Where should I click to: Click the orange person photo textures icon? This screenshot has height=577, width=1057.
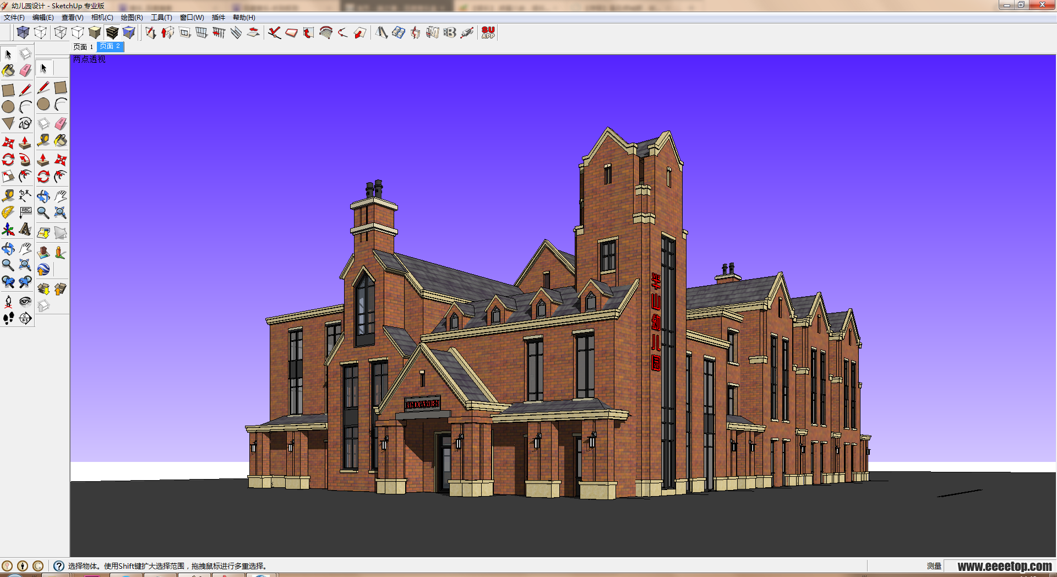click(61, 253)
